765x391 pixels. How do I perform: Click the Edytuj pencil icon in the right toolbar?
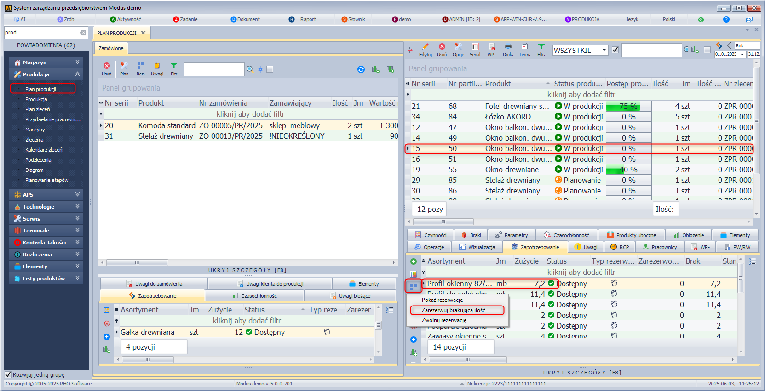(x=425, y=47)
